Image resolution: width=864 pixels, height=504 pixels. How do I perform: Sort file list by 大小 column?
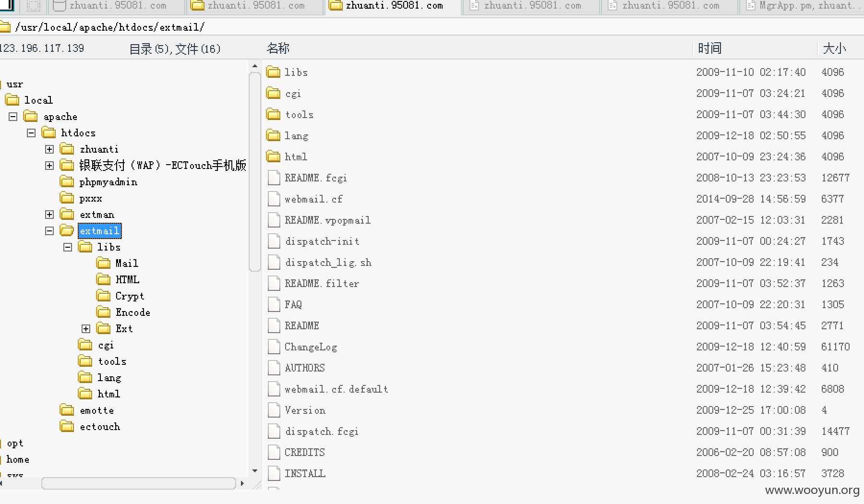pyautogui.click(x=834, y=48)
